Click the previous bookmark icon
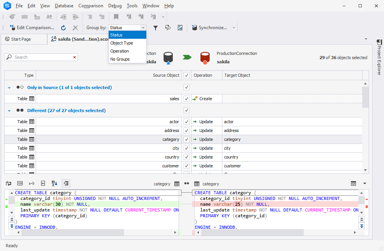Viewport: 384px width, 251px height. 129,17
